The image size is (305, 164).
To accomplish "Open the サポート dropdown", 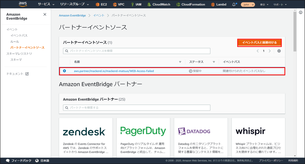I will click(280, 5).
